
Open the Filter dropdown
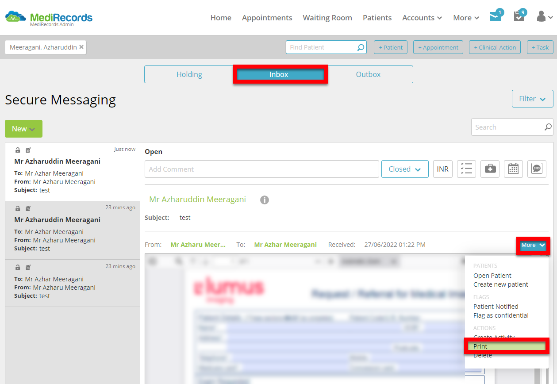[x=532, y=99]
